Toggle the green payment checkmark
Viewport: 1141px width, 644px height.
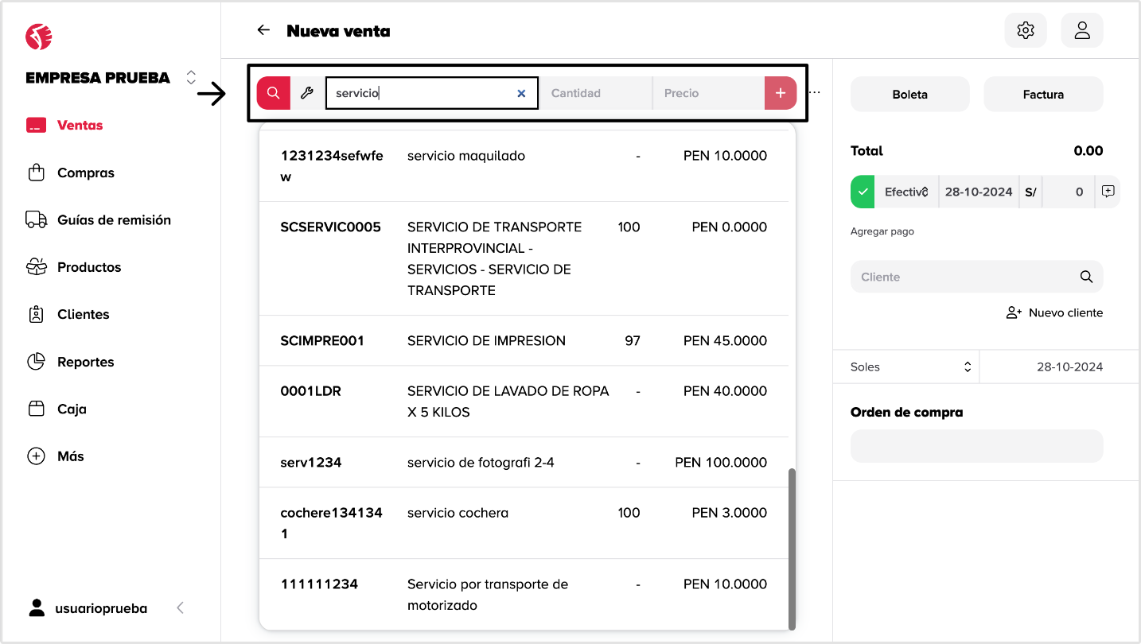(x=863, y=192)
